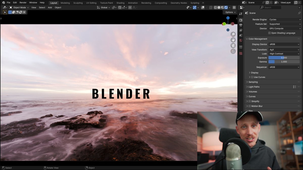Image resolution: width=303 pixels, height=170 pixels.
Task: Toggle snapping magnet button
Action: pos(120,8)
